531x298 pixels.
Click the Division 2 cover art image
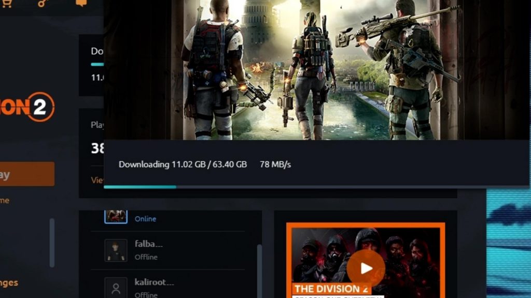click(x=316, y=70)
